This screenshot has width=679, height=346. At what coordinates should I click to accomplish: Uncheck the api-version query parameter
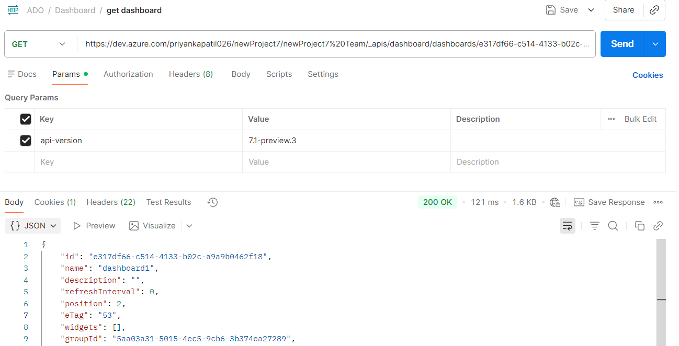[26, 140]
